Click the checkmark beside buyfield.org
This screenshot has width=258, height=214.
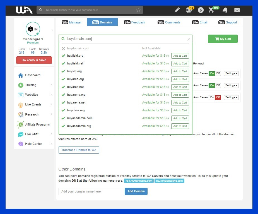(63, 56)
